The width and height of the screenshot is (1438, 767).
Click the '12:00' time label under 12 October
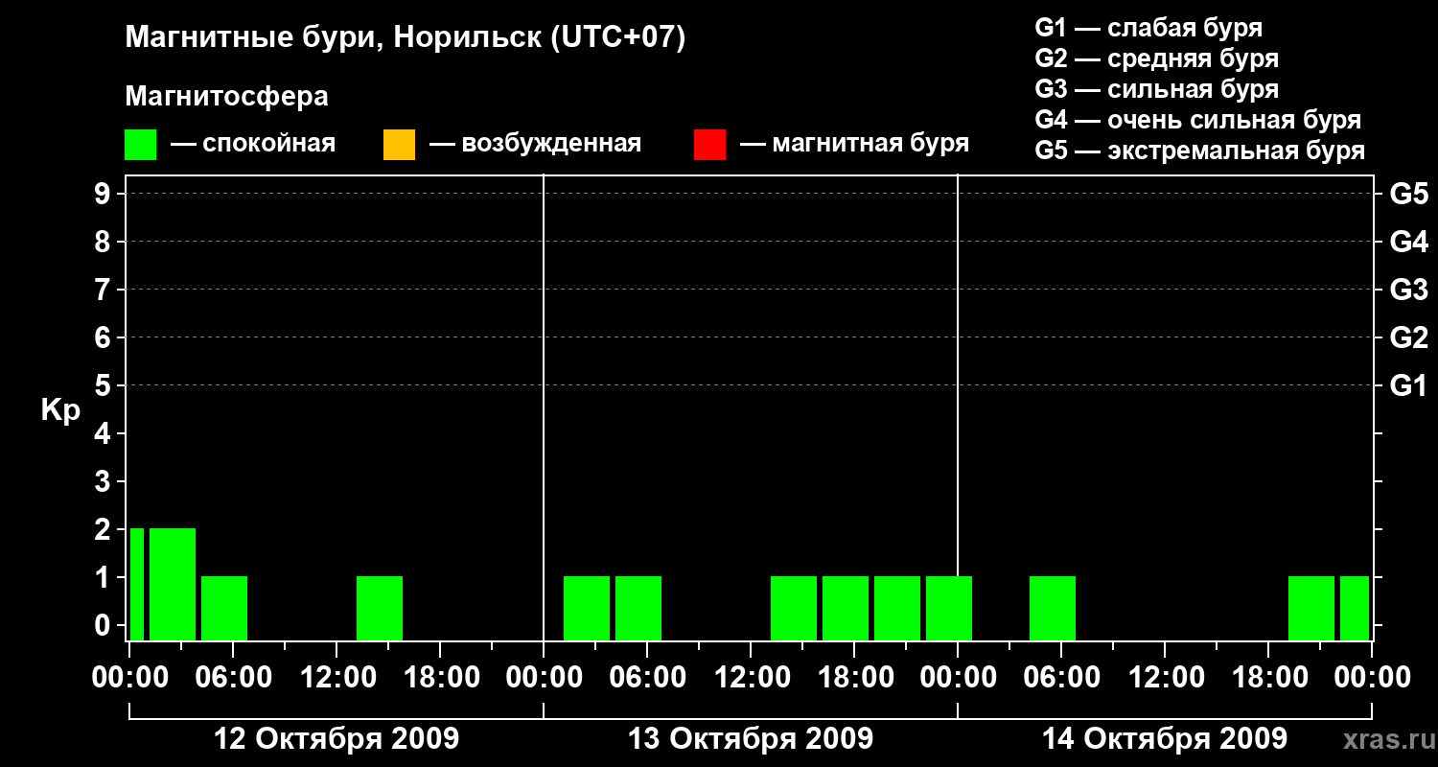click(336, 678)
